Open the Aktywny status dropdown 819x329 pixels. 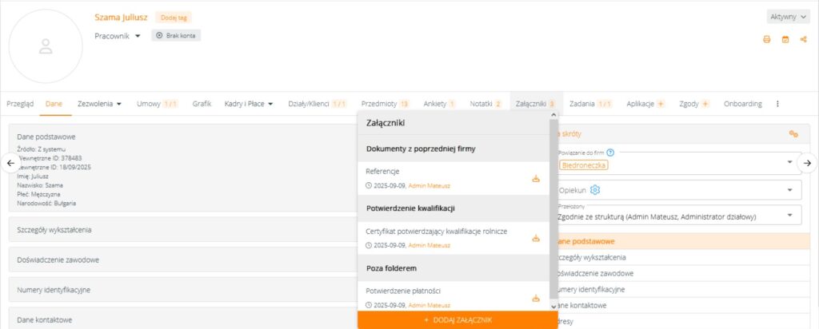pos(788,16)
